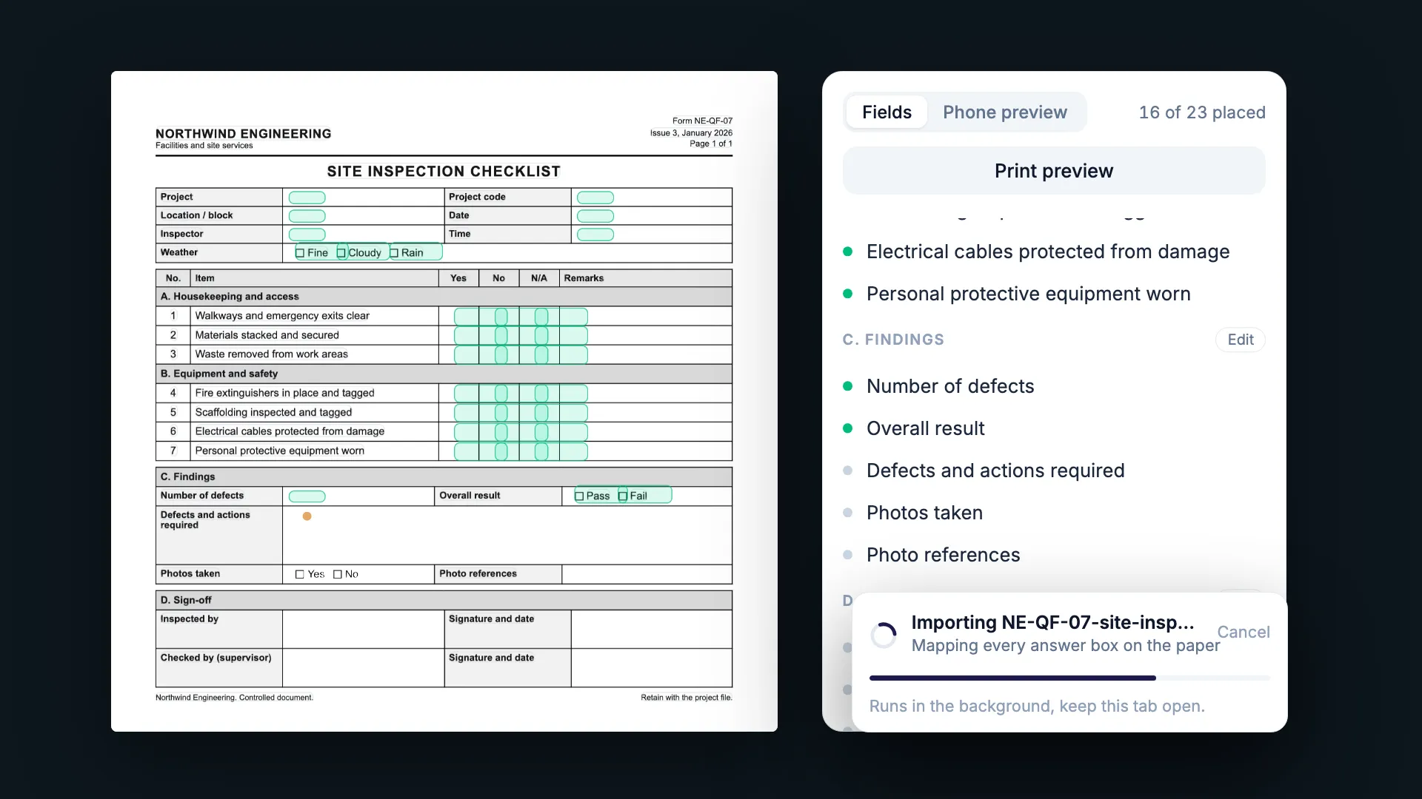
Task: Open Print preview
Action: (x=1054, y=171)
